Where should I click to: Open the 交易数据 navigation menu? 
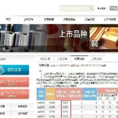point(49,19)
